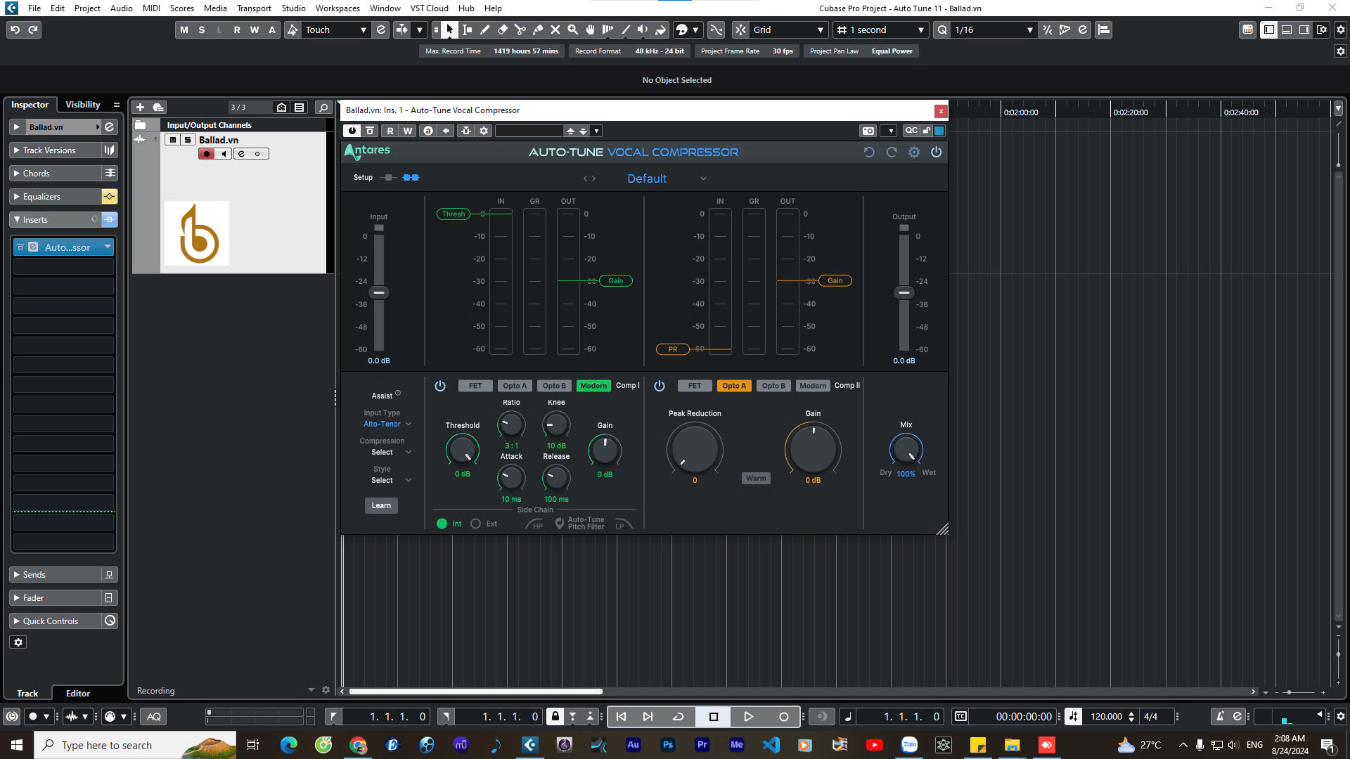Select Int side chain radio
Viewport: 1350px width, 759px height.
pos(442,524)
